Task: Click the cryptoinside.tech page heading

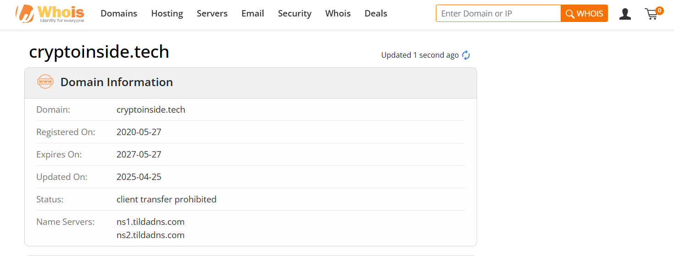Action: tap(99, 52)
